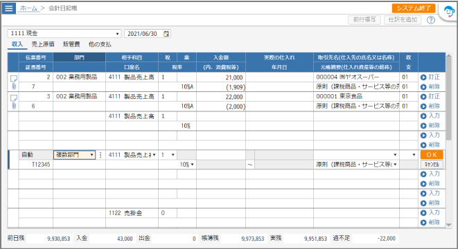Select the 22,000 amount cell
The image size is (458, 249).
221,97
